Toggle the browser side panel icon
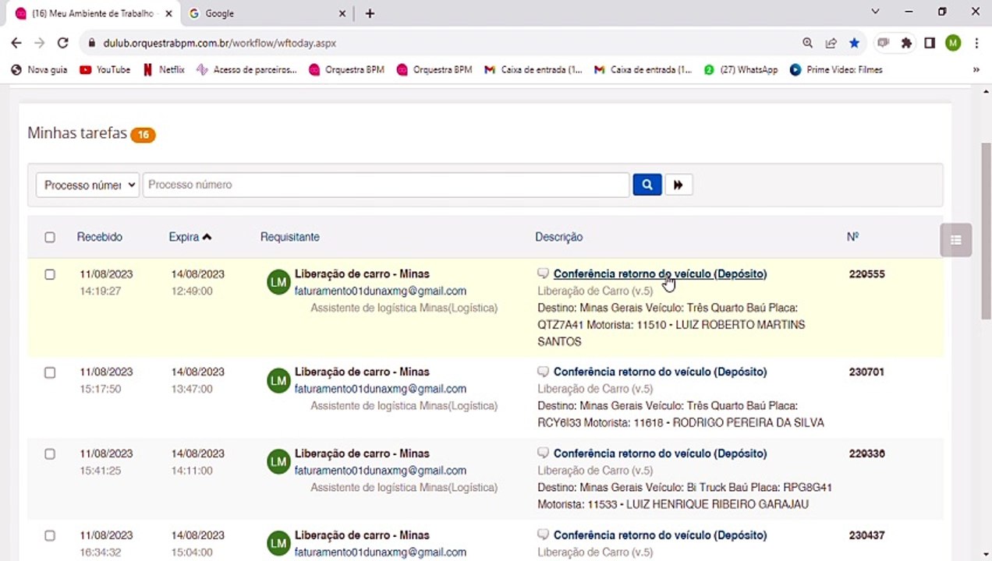The width and height of the screenshot is (992, 561). coord(930,43)
